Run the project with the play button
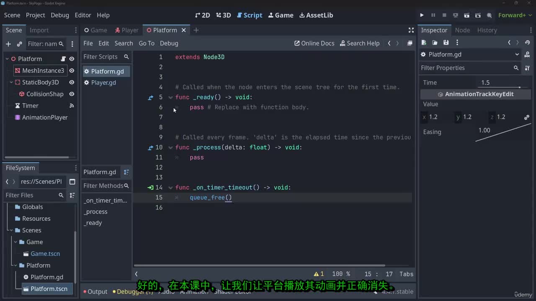The image size is (536, 301). 422,15
